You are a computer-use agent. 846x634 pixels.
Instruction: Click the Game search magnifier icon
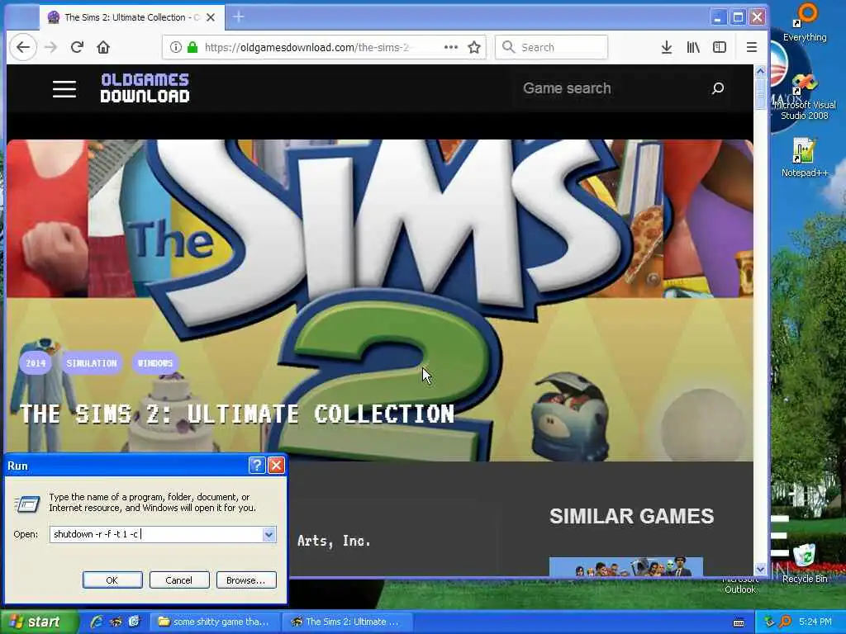[x=718, y=88]
